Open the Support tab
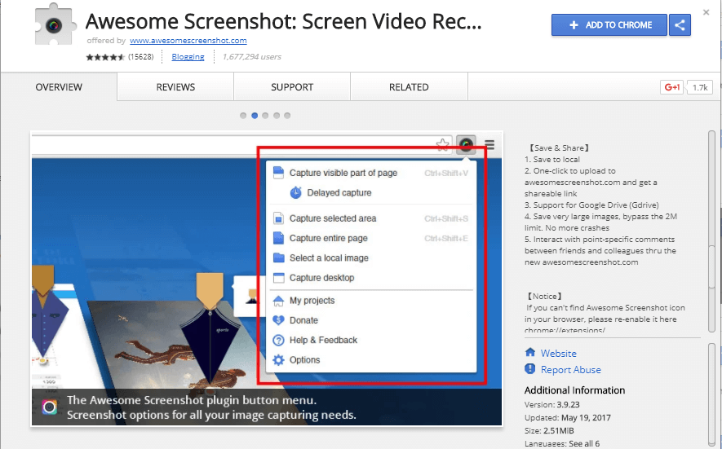722x449 pixels. click(292, 87)
